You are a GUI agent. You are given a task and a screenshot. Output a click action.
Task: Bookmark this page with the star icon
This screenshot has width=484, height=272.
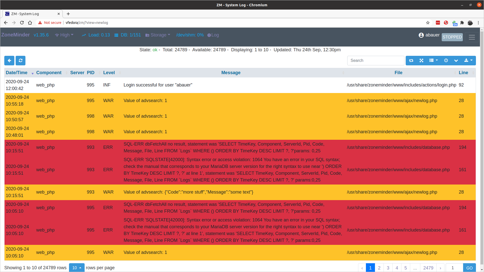[428, 23]
